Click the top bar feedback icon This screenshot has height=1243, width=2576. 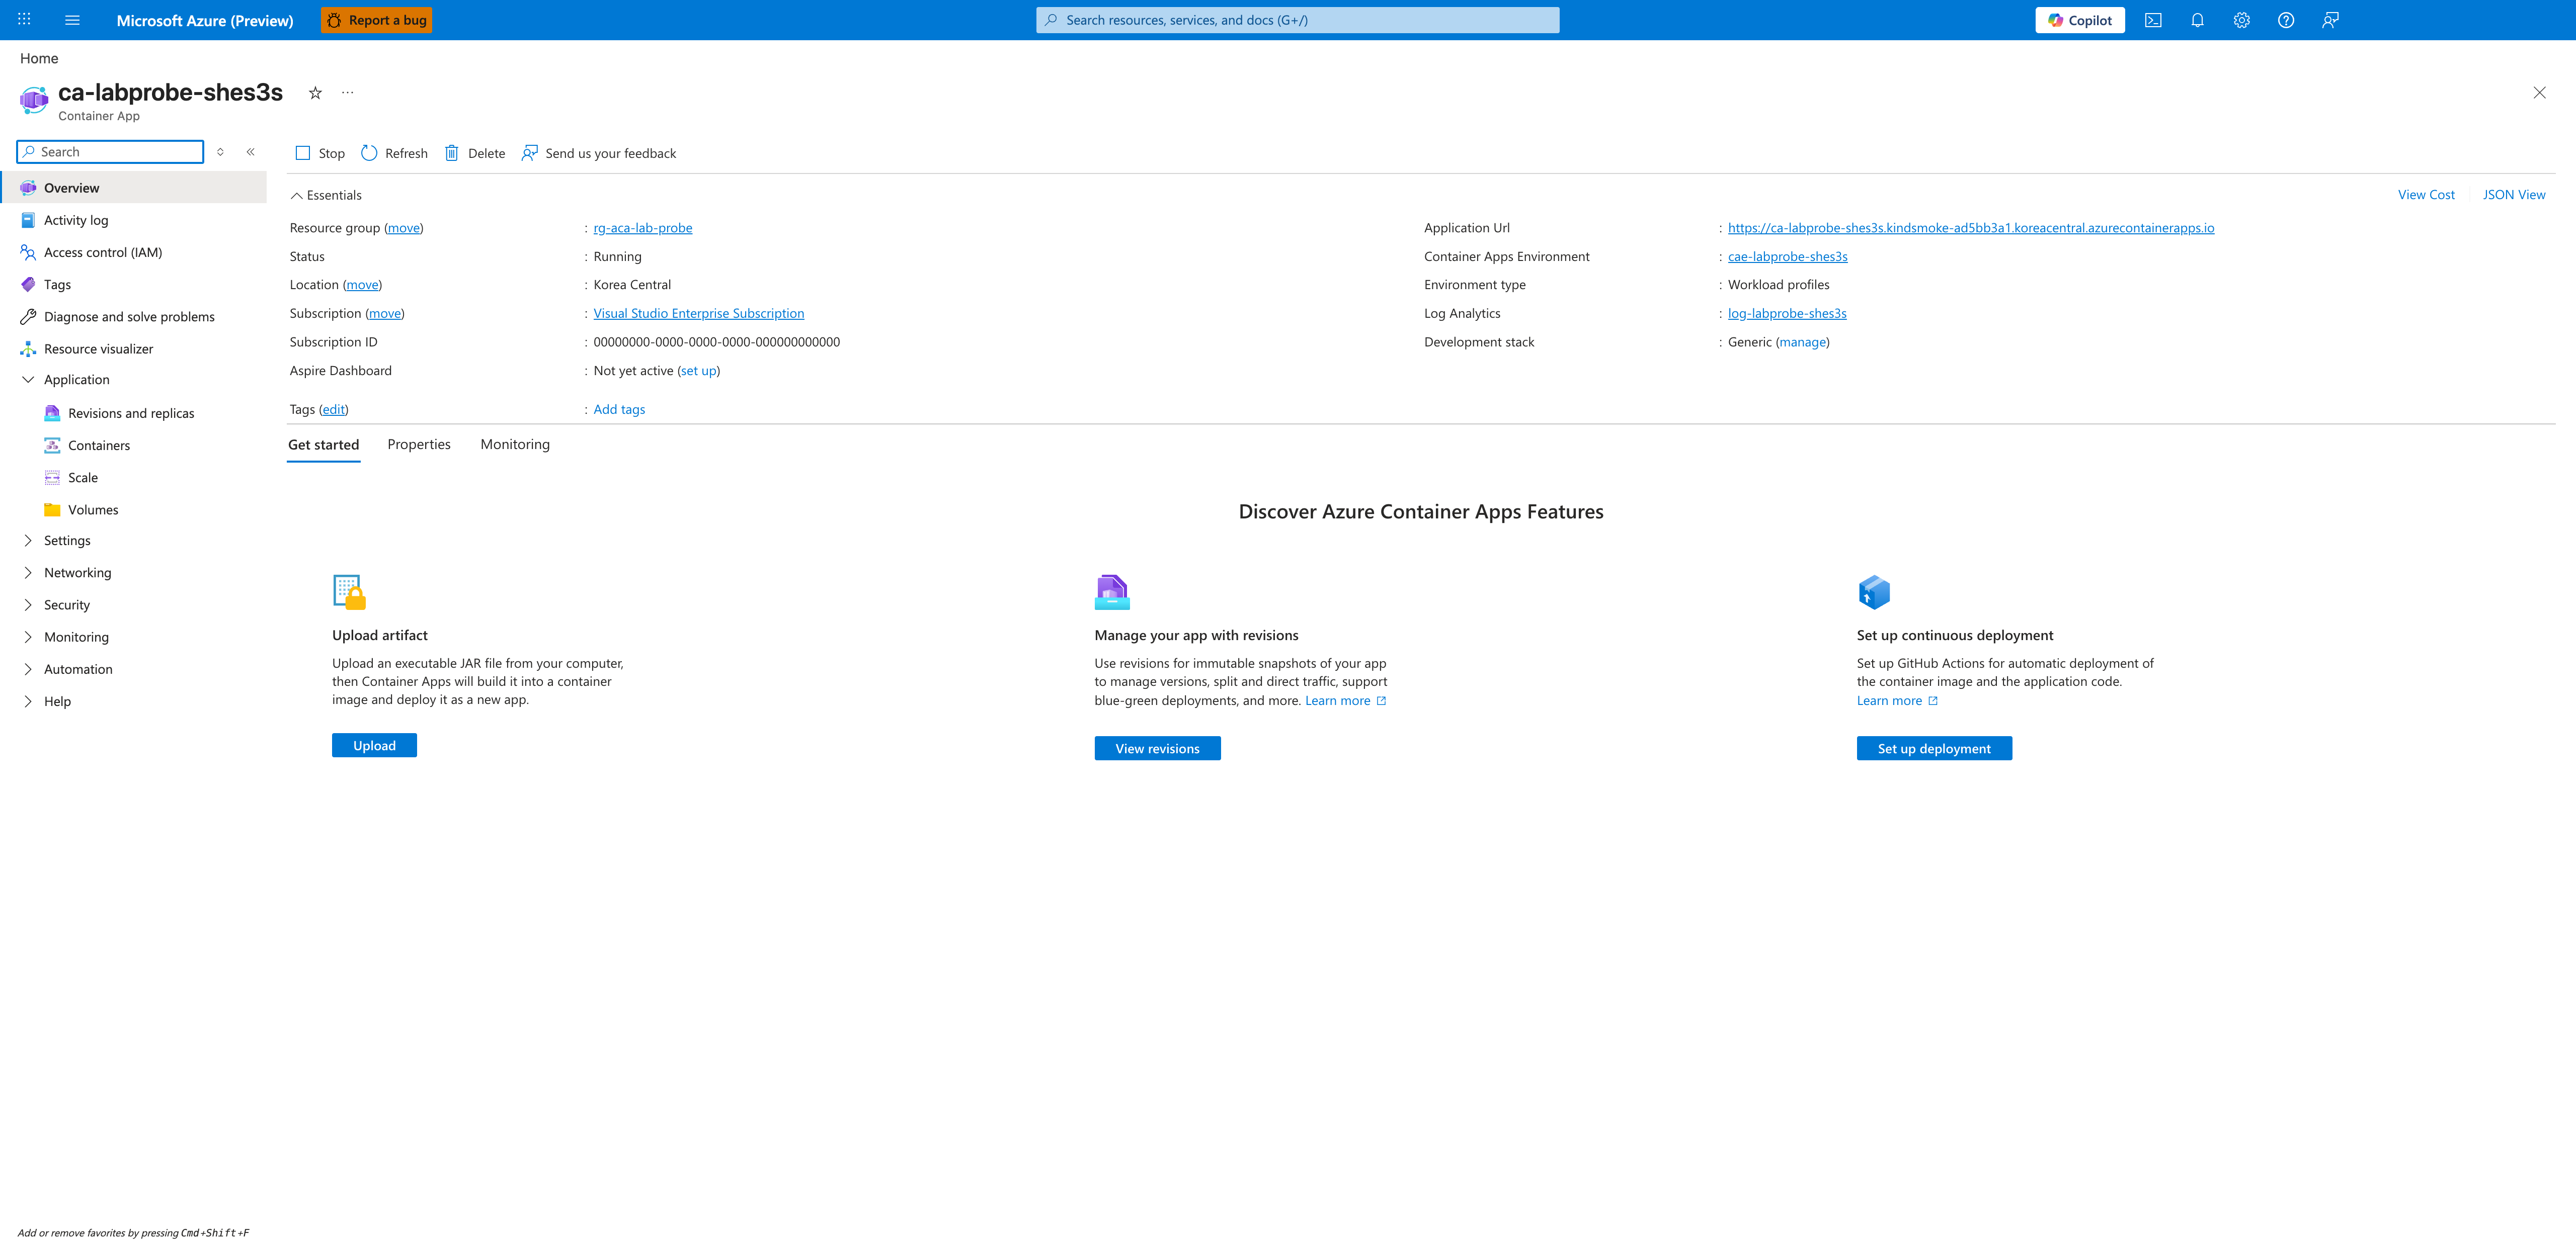point(2330,20)
